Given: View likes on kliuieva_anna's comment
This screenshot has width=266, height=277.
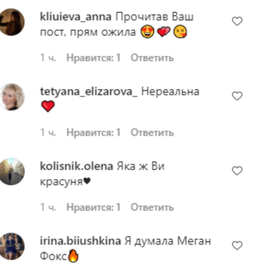Looking at the screenshot, I should point(94,58).
